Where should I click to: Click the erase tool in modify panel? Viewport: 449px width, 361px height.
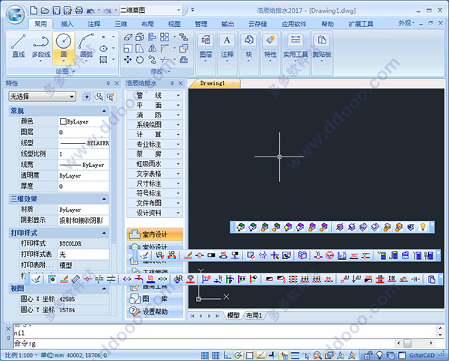pyautogui.click(x=128, y=37)
